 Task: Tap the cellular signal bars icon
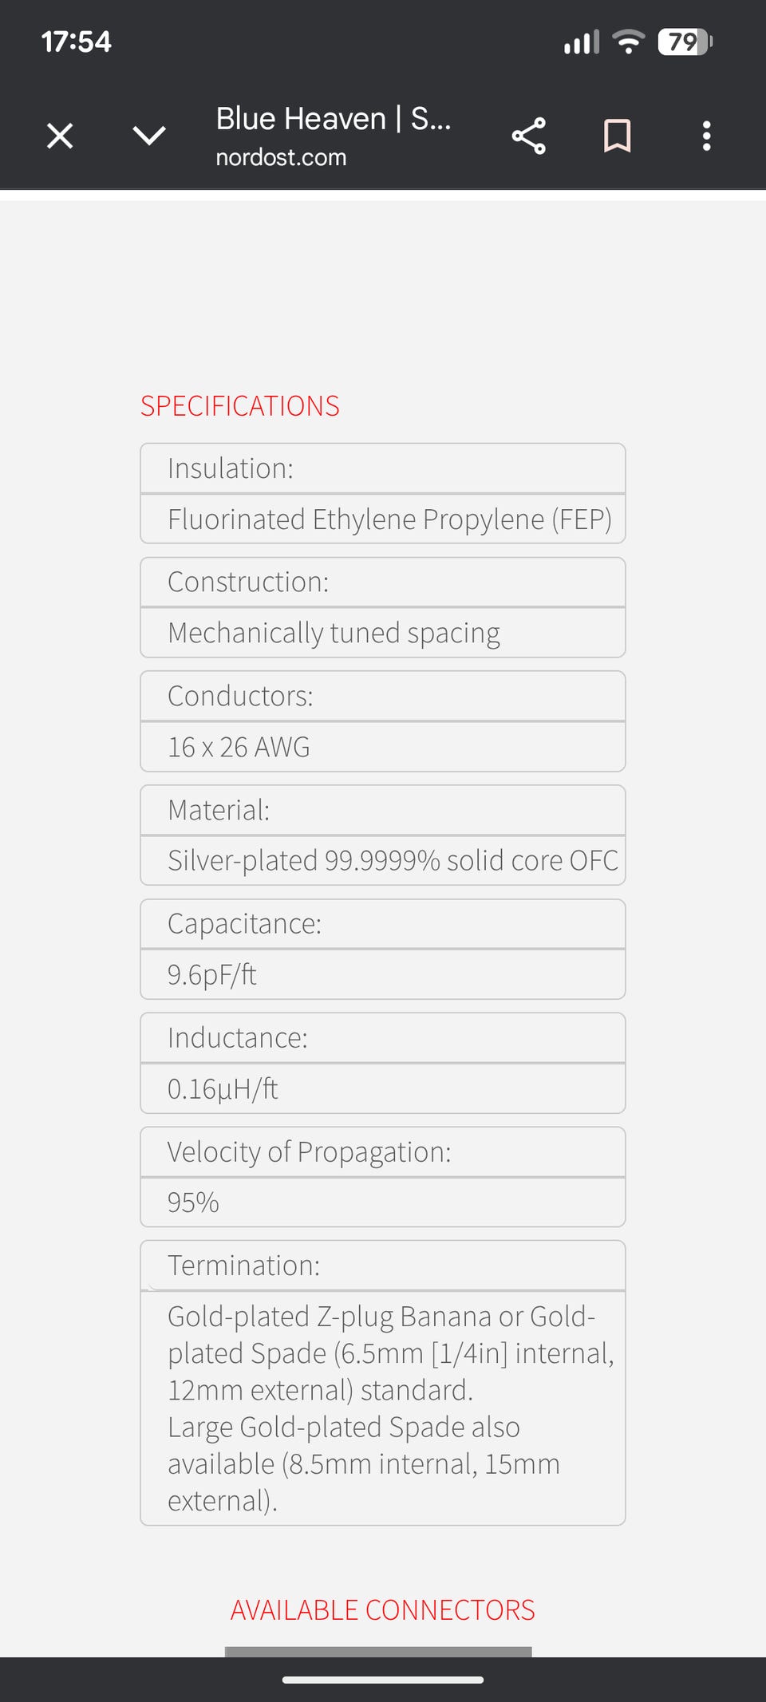click(582, 41)
